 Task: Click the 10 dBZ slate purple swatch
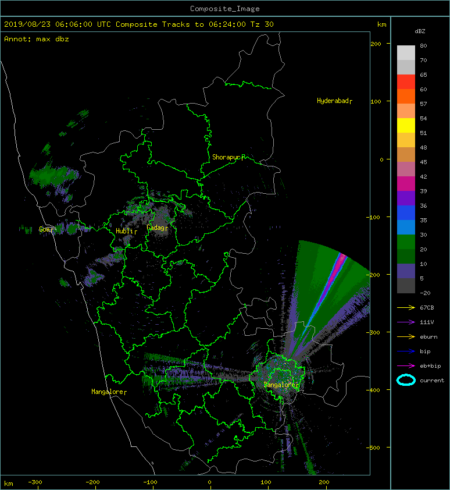[406, 271]
